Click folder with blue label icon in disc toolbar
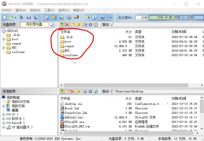This screenshot has width=204, height=141. [x=96, y=24]
